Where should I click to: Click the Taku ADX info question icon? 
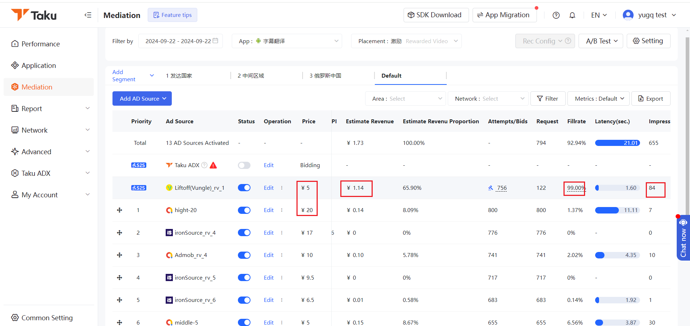tap(204, 165)
